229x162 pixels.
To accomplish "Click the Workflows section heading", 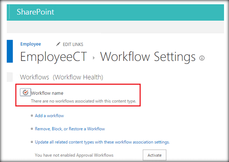I will [35, 77].
